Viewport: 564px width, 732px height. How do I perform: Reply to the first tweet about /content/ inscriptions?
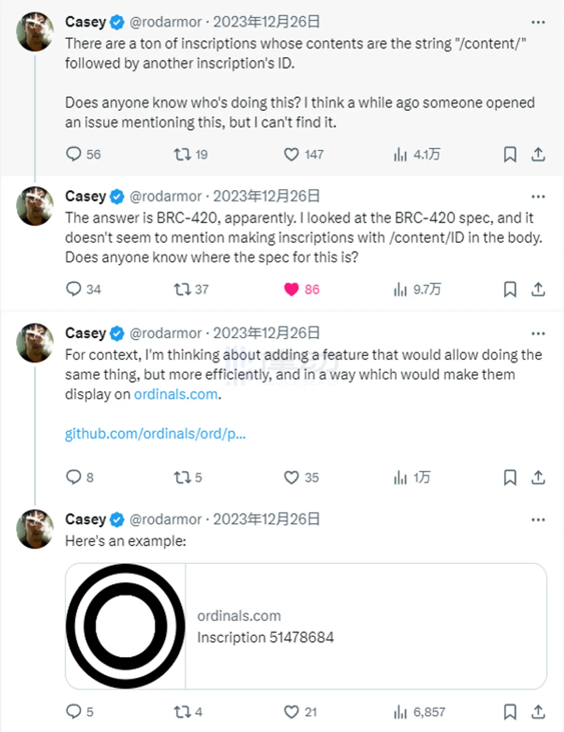click(74, 154)
